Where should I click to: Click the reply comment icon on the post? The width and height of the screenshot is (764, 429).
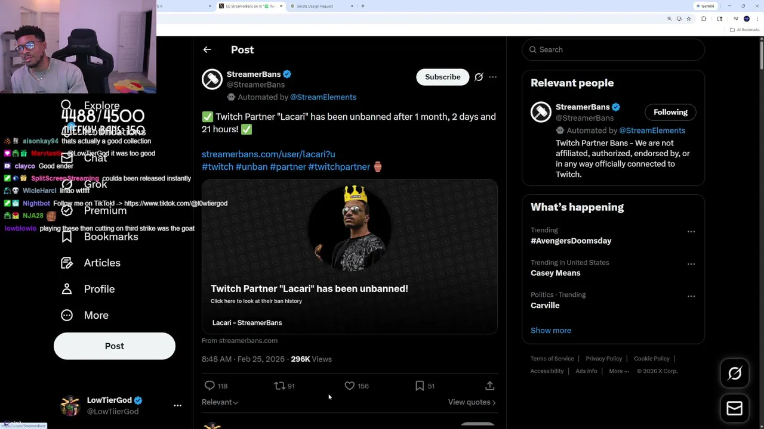click(210, 386)
